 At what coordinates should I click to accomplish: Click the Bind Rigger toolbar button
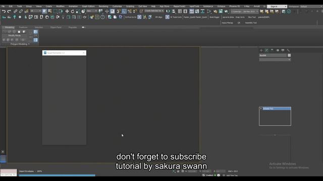coord(214,17)
